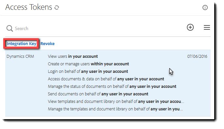Select Access documents & data permission line
Screen dimensions: 224x129
(106, 79)
